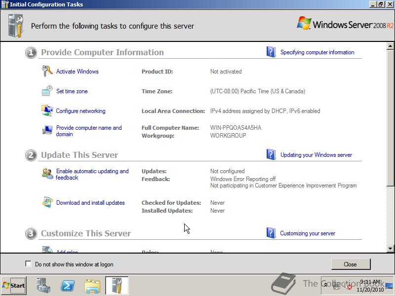Viewport: 395px width, 296px height.
Task: Open Configure networking link
Action: click(80, 111)
